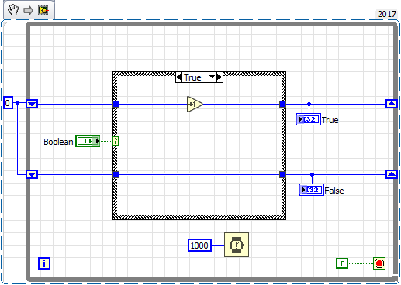This screenshot has width=401, height=285.
Task: Switch to previous case with left arrow
Action: (x=178, y=77)
